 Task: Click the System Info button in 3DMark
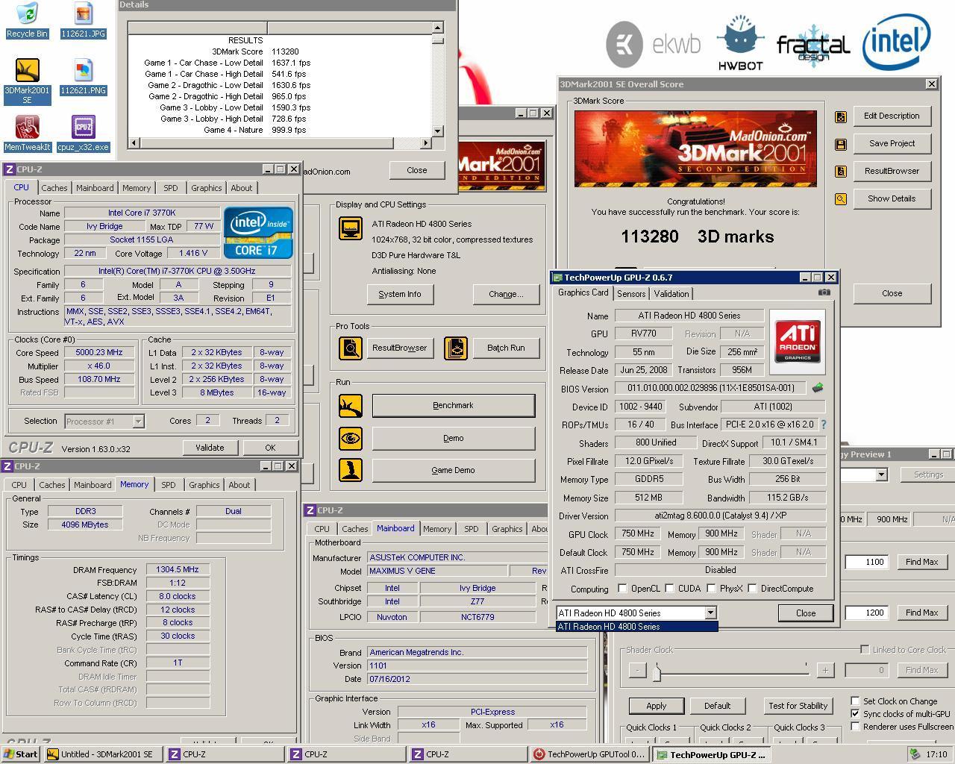pos(400,295)
